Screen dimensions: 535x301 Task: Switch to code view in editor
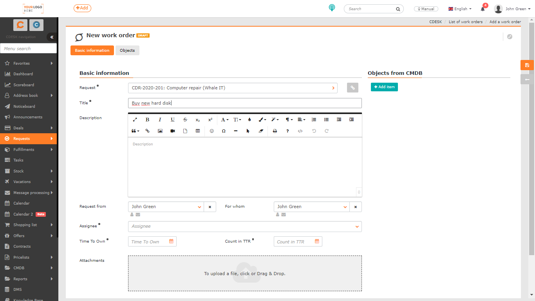coord(300,131)
